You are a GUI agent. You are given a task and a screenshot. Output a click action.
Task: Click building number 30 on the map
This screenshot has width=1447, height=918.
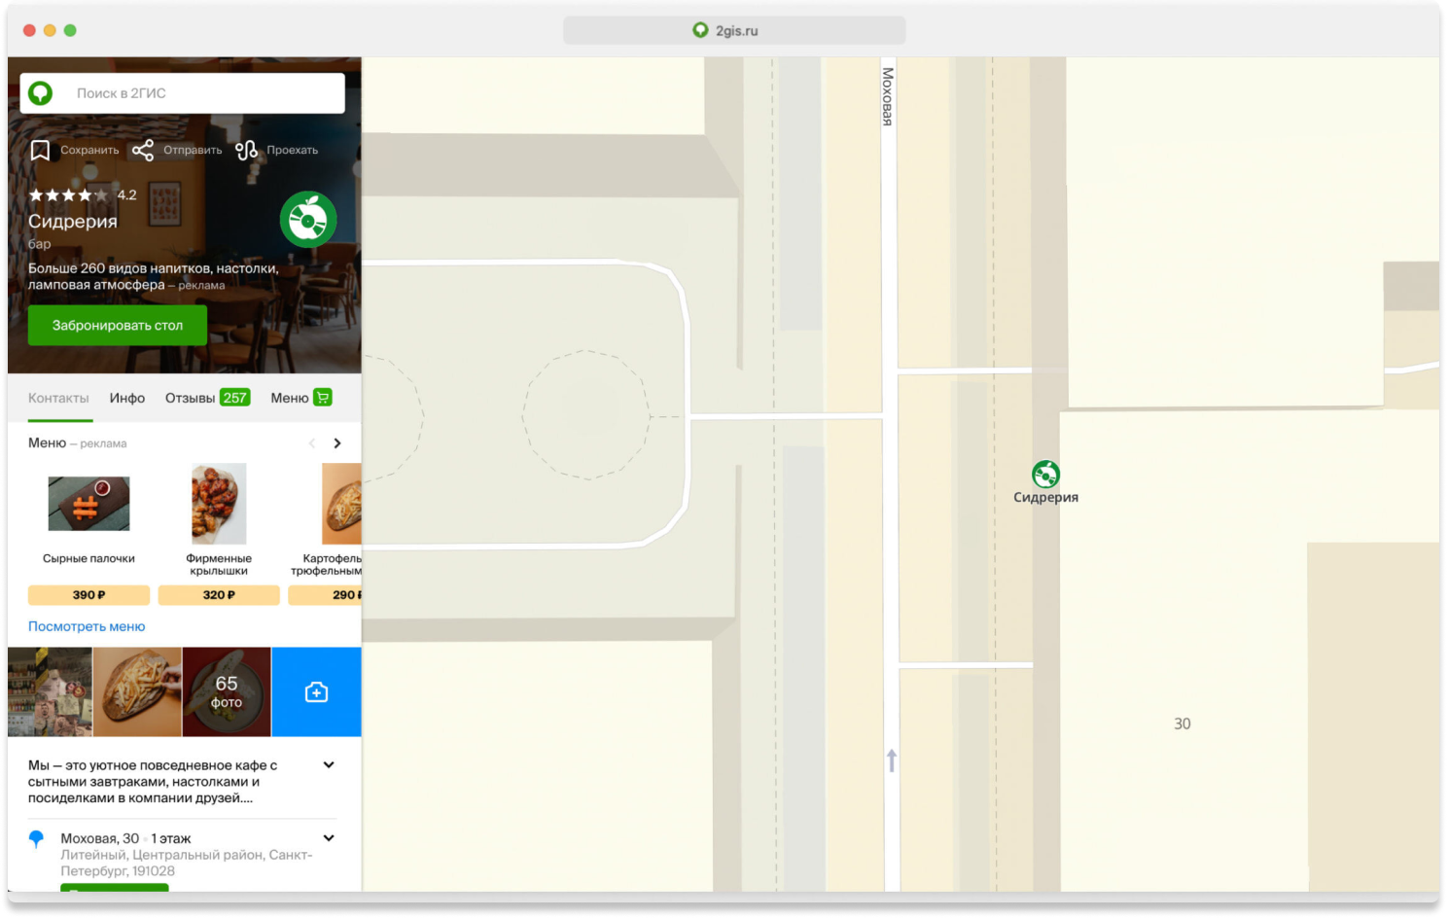1182,724
